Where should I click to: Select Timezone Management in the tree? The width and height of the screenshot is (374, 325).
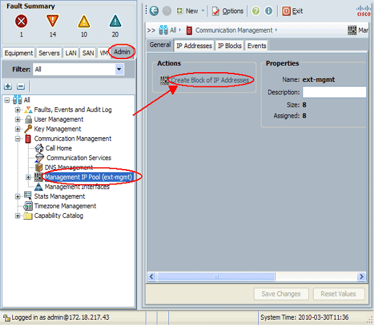[x=65, y=206]
